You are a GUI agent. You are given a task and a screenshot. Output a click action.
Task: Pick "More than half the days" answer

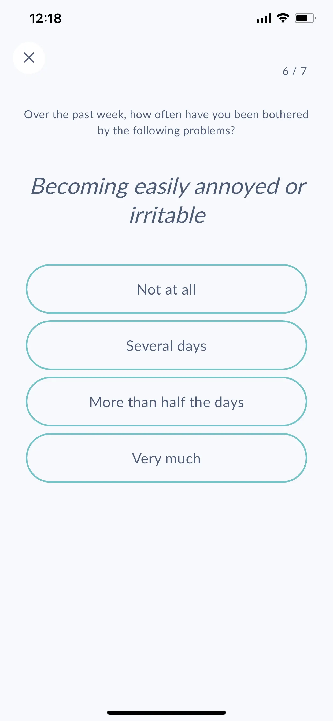click(x=167, y=402)
